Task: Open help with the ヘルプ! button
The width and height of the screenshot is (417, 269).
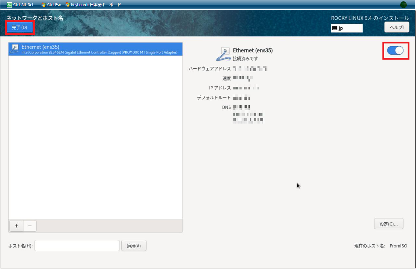Action: [396, 27]
